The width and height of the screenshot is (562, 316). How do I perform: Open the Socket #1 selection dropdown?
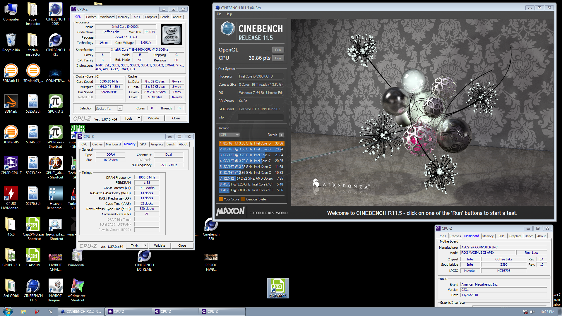pyautogui.click(x=109, y=109)
